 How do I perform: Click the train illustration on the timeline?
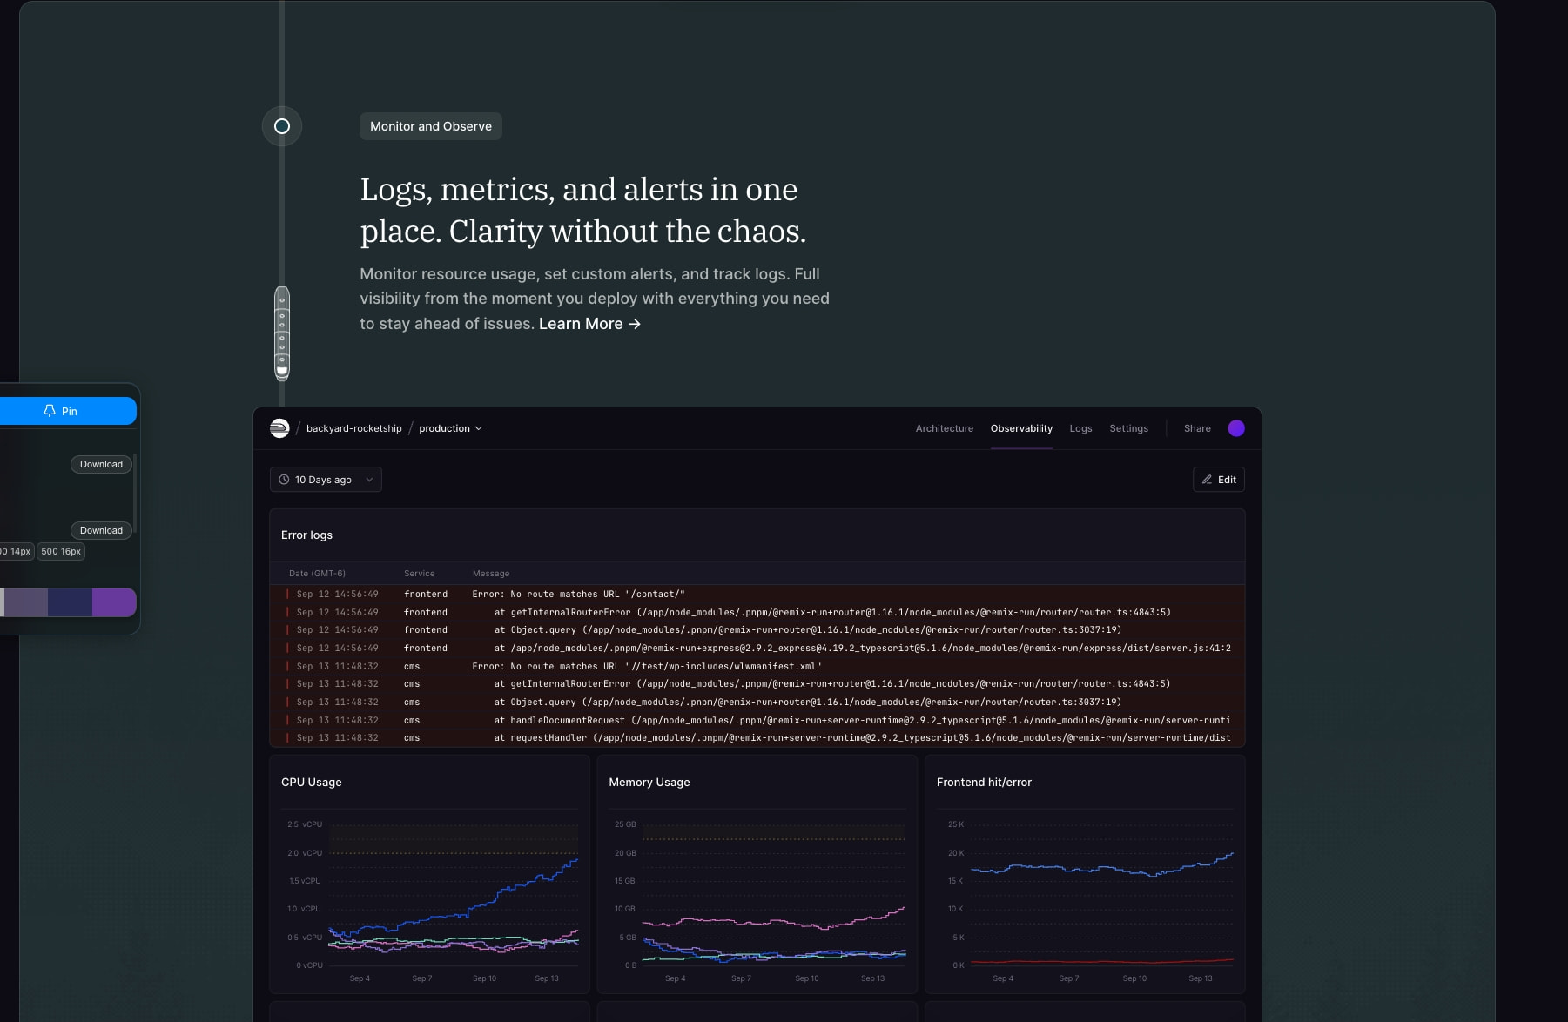282,333
